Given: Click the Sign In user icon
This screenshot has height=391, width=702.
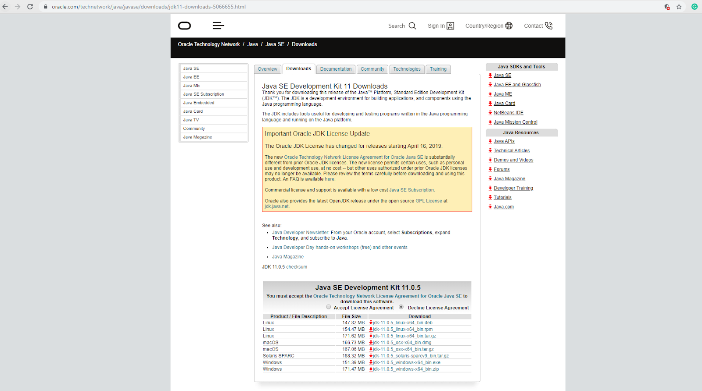Looking at the screenshot, I should coord(450,26).
